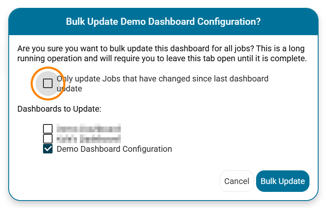Click the 'running operation and will require' message line
The image size is (326, 208).
(x=83, y=58)
